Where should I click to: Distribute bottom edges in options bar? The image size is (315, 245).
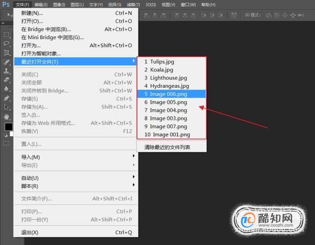point(193,15)
